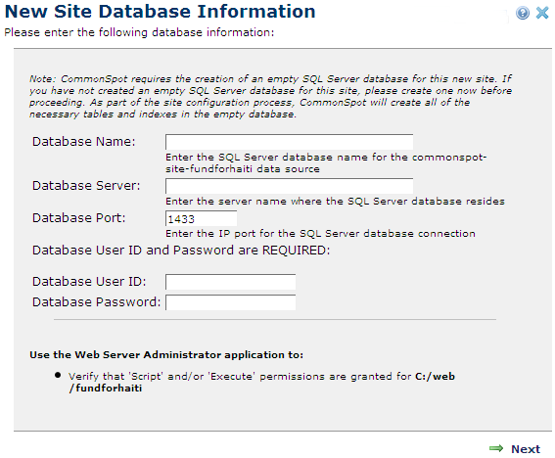Click the hint about the IP port
Image resolution: width=555 pixels, height=458 pixels.
[x=320, y=234]
